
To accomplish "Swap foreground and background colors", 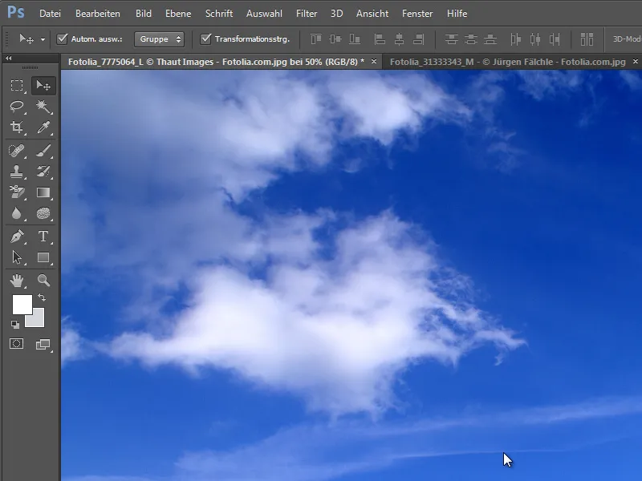I will point(42,297).
